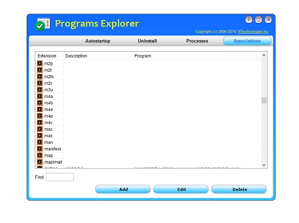The height and width of the screenshot is (223, 299).
Task: Select the .m2p extension row
Action: [48, 64]
